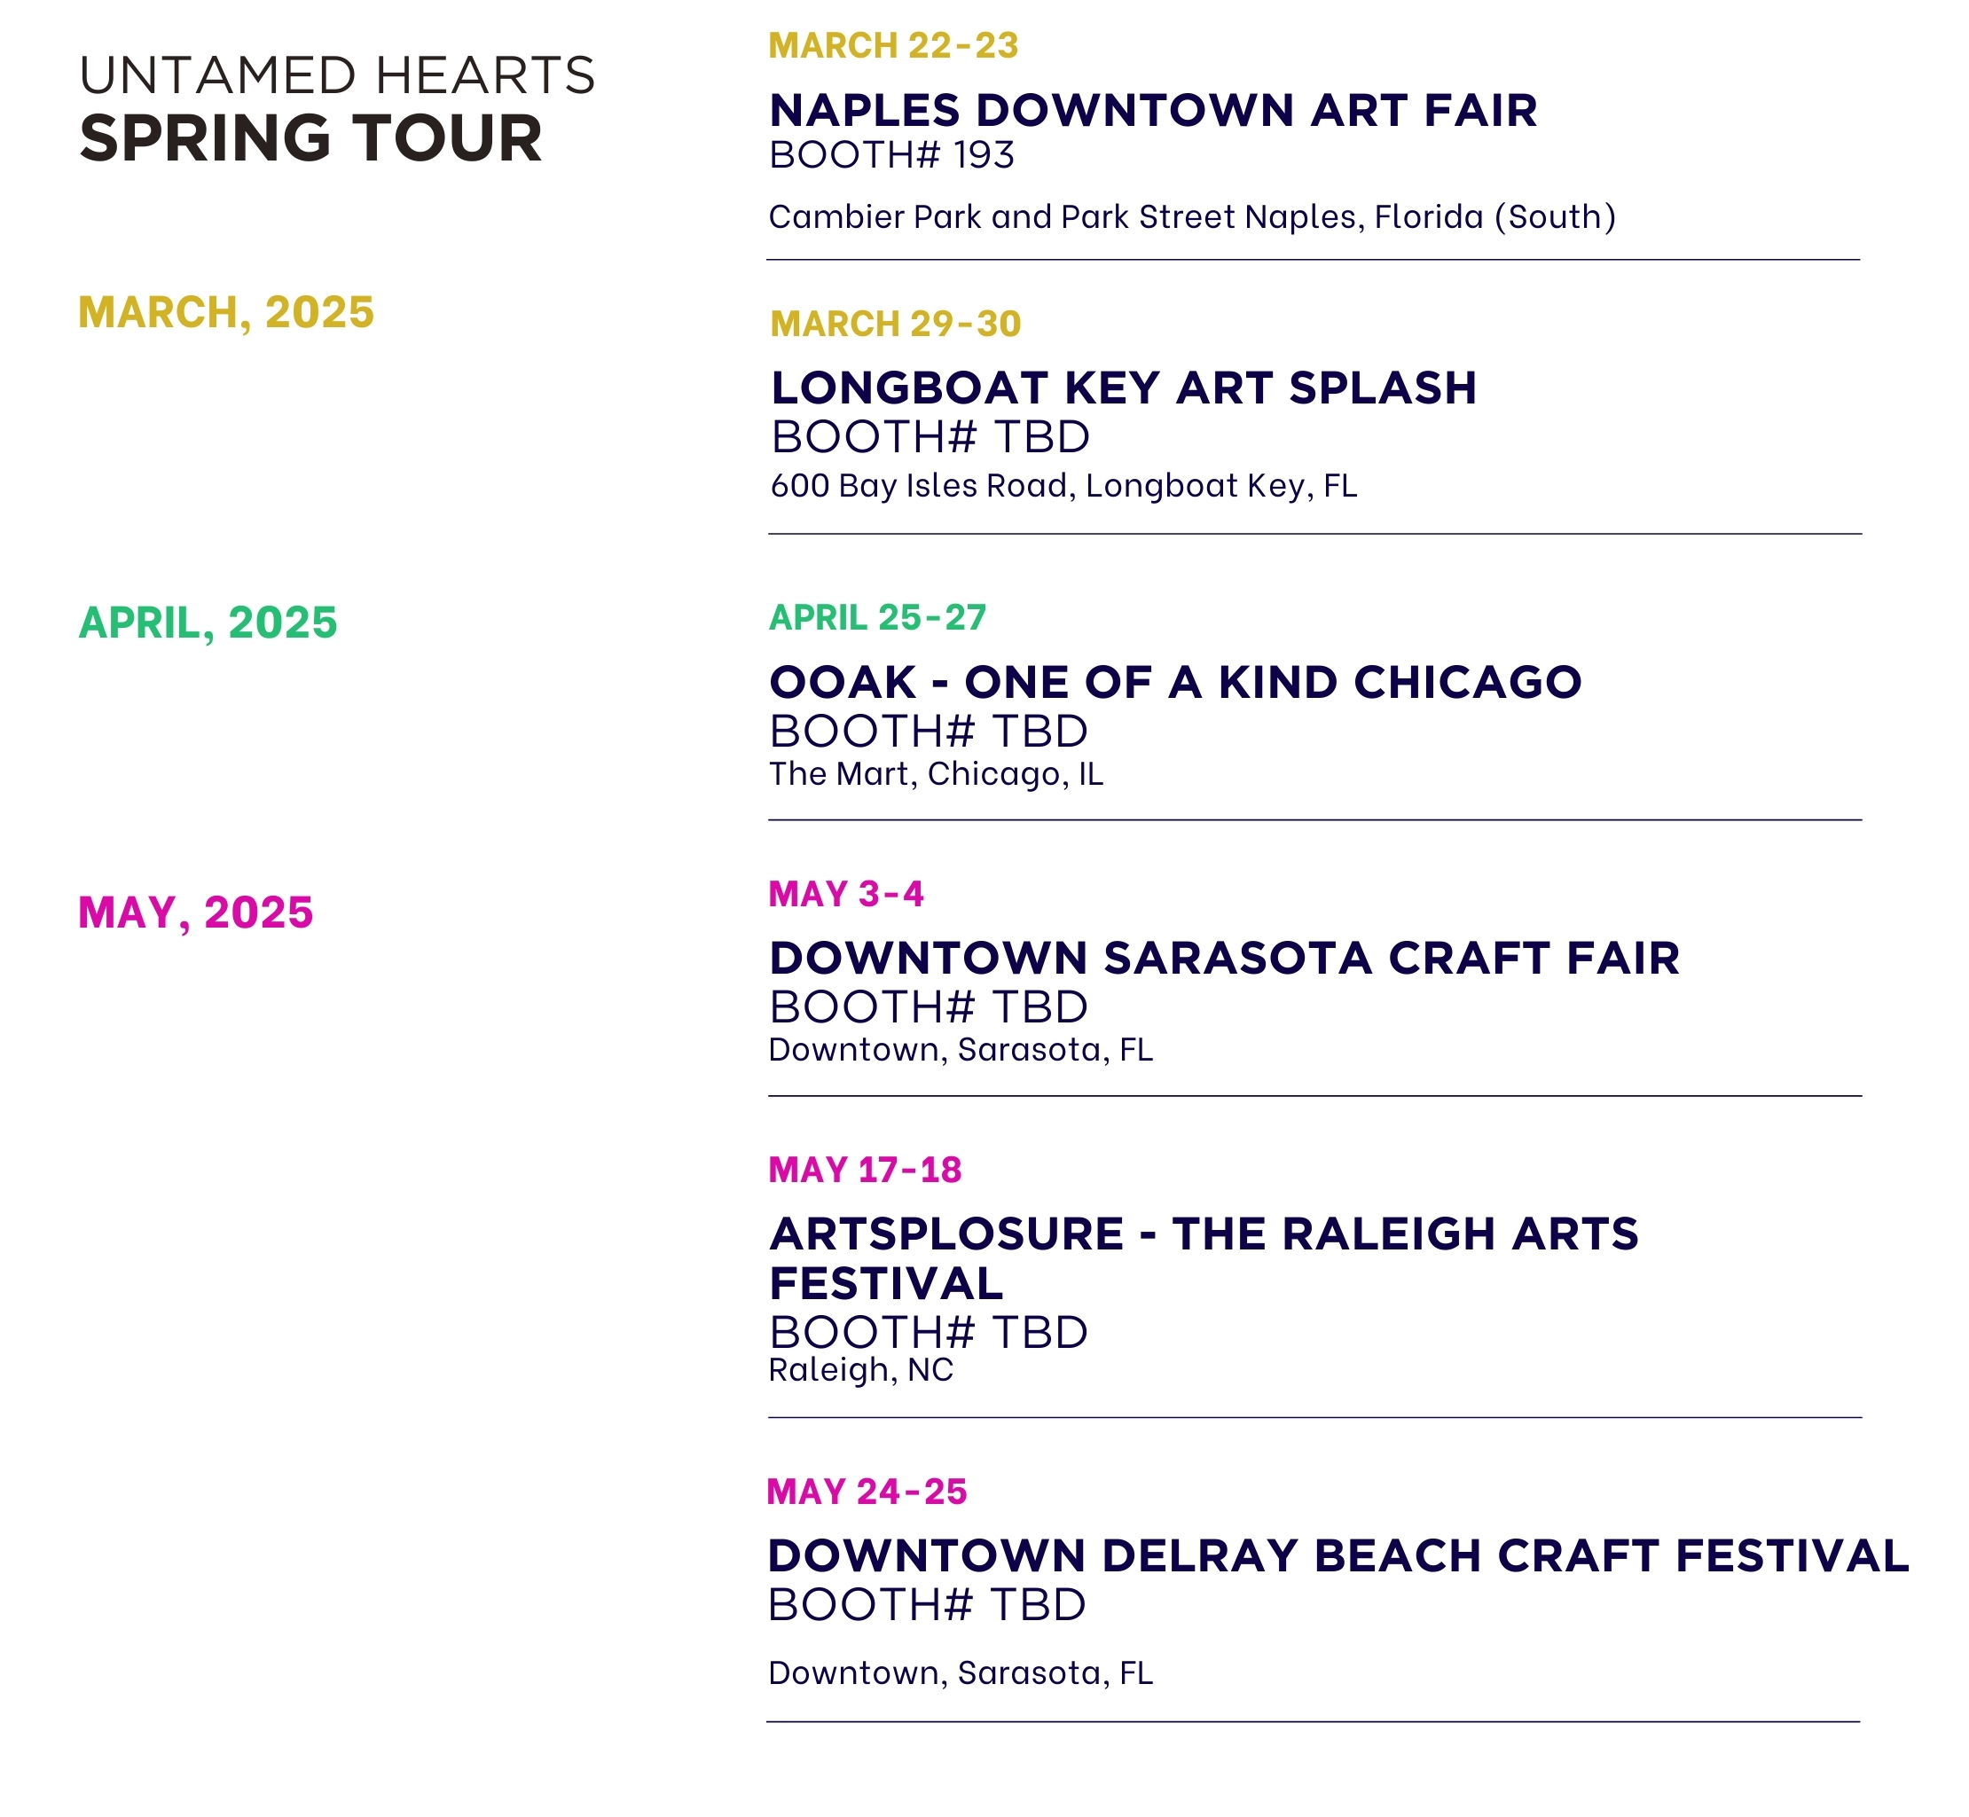Click the BOOTH# 193 text
Image resolution: width=1969 pixels, height=1817 pixels.
tap(891, 155)
